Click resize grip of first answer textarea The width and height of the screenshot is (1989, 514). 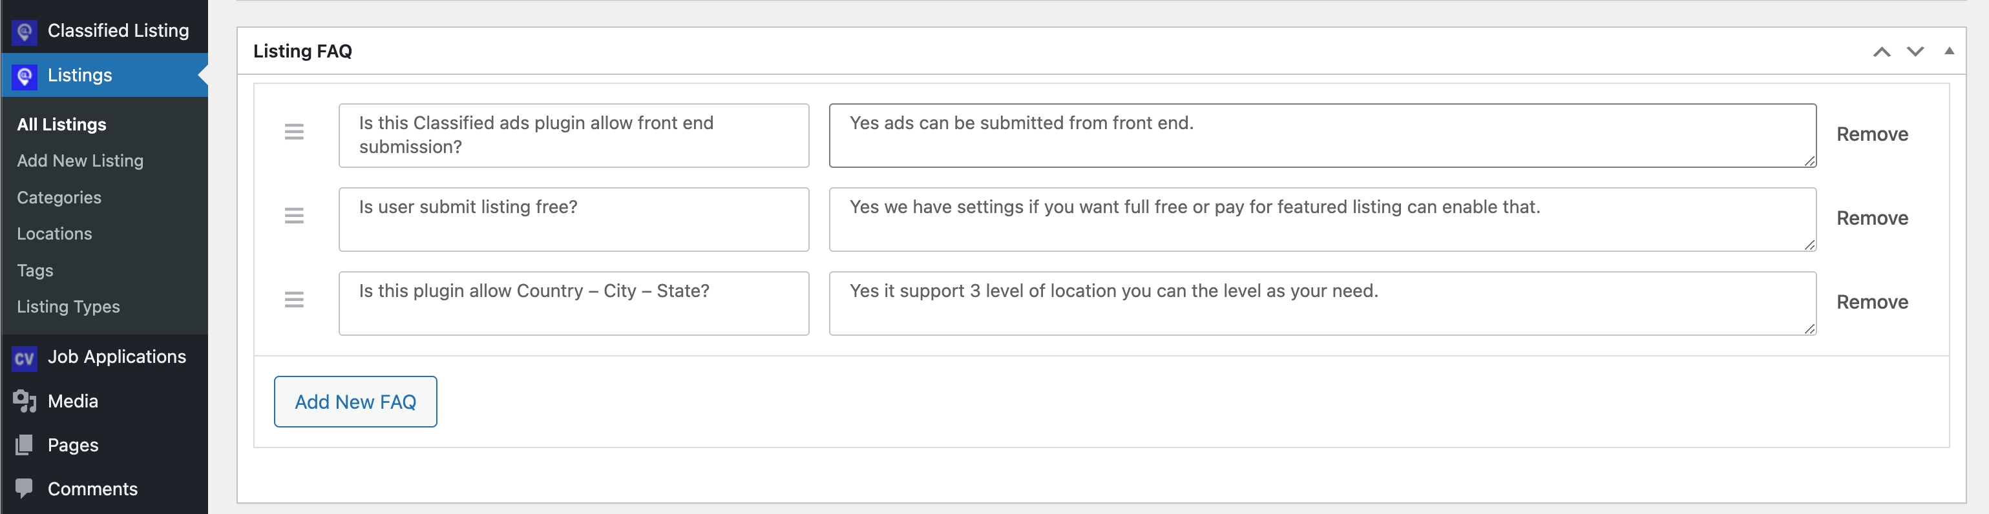coord(1809,161)
